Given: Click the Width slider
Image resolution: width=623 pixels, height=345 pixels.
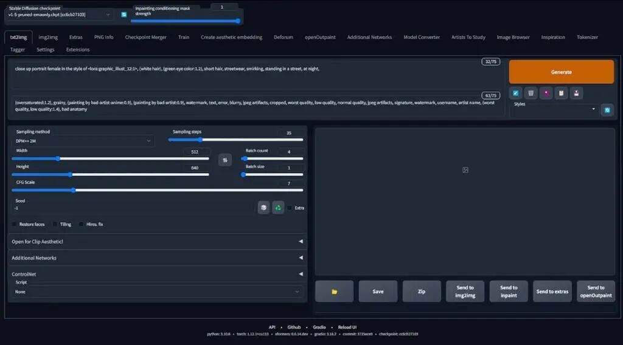Looking at the screenshot, I should point(110,159).
